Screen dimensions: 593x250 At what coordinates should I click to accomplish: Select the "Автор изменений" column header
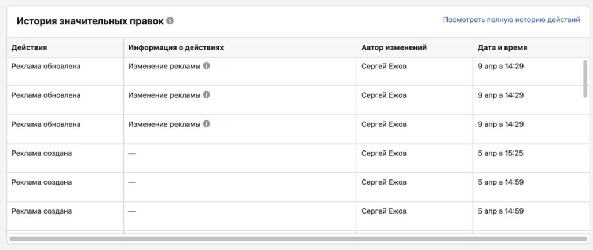(394, 47)
